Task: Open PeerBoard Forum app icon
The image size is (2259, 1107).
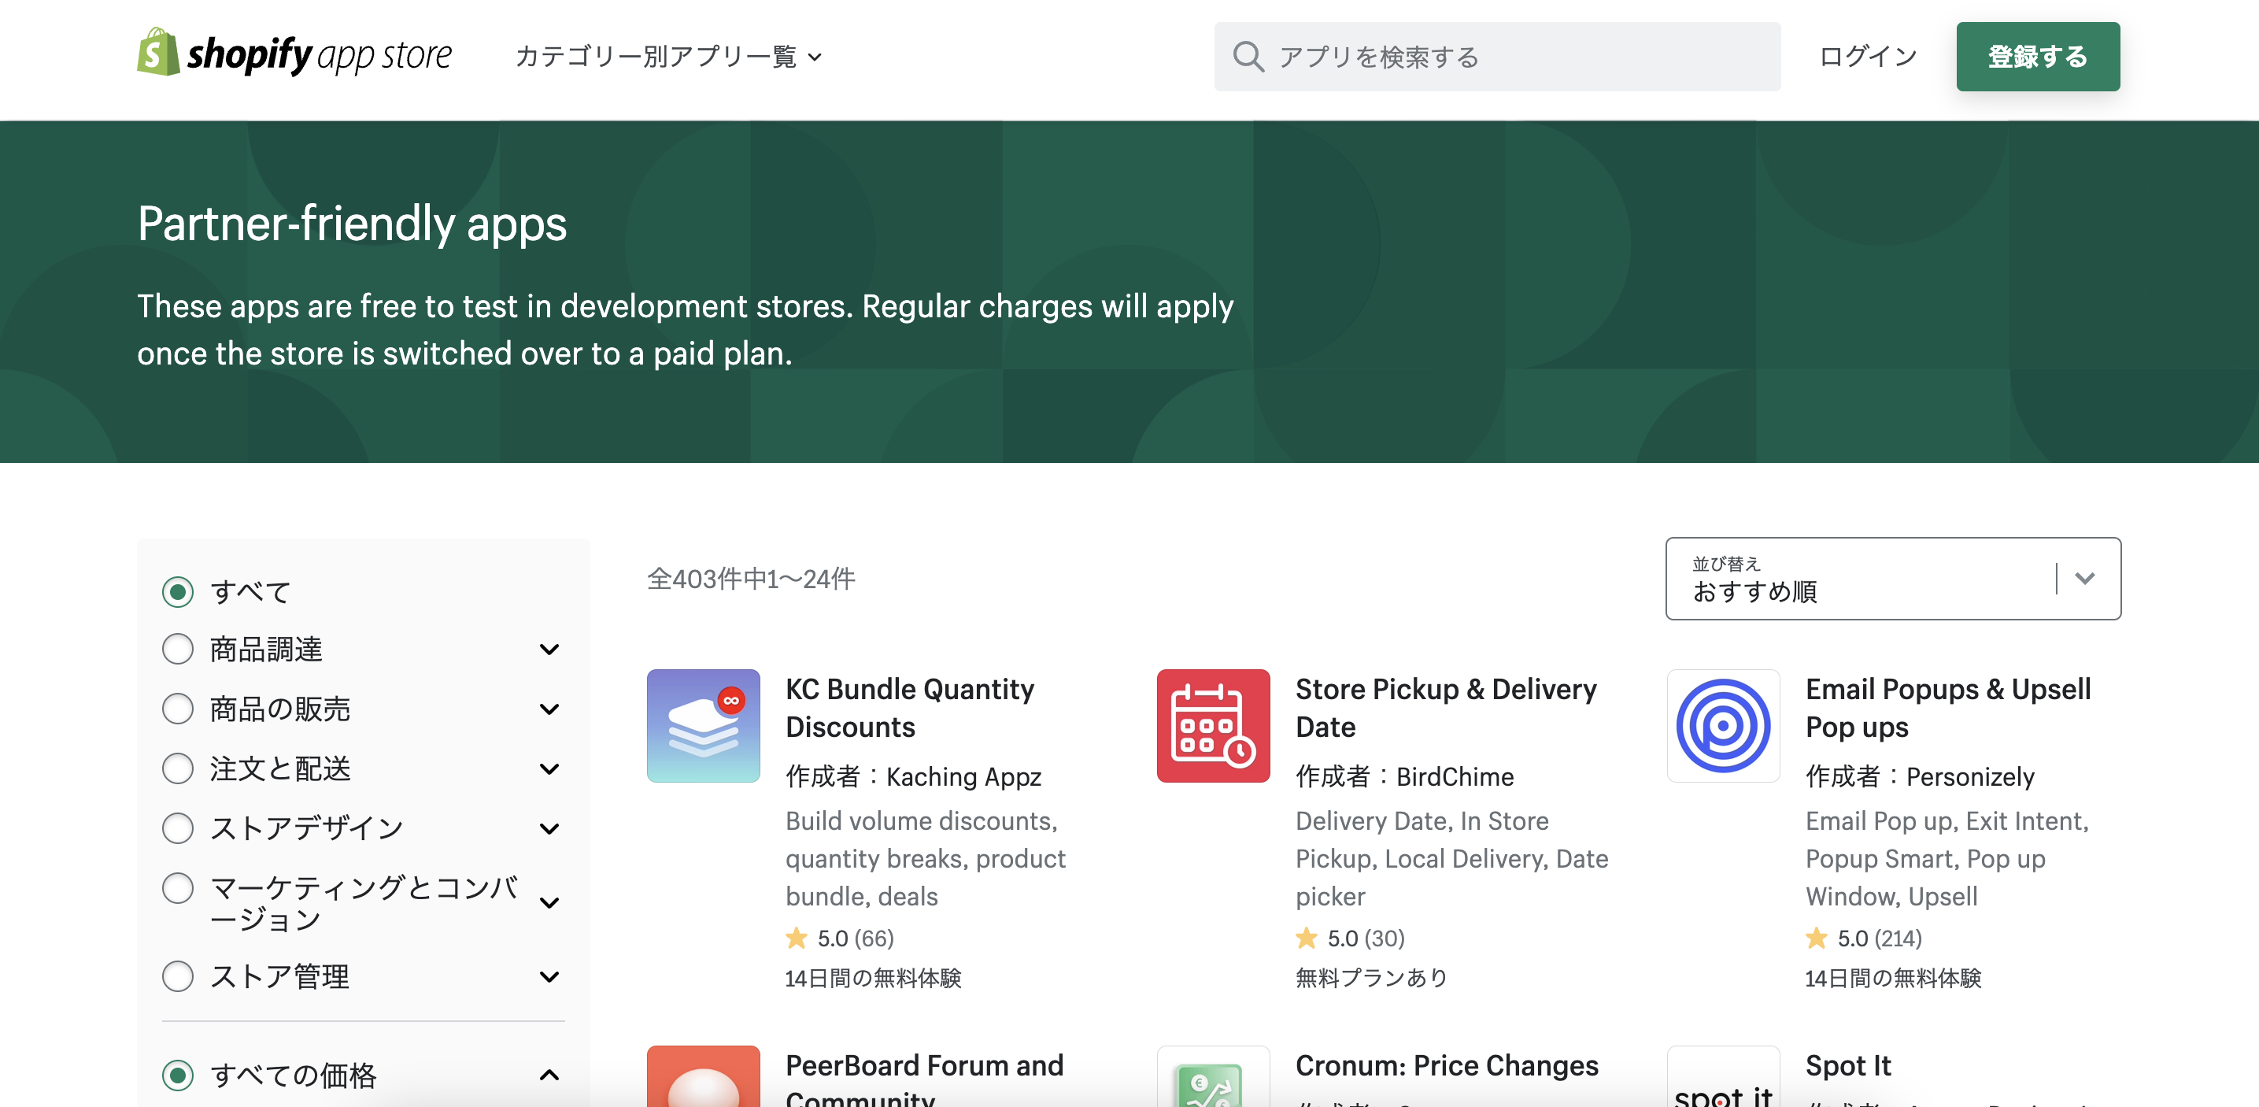Action: (x=704, y=1077)
